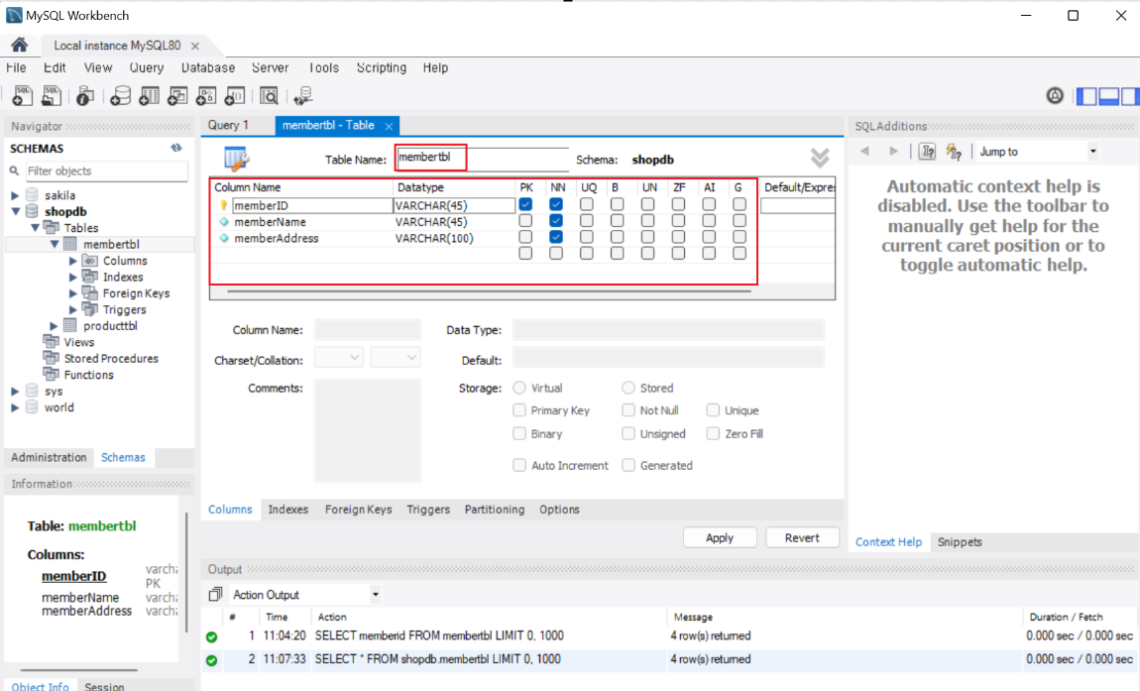The width and height of the screenshot is (1140, 691).
Task: Create new view toolbar icon
Action: [176, 95]
